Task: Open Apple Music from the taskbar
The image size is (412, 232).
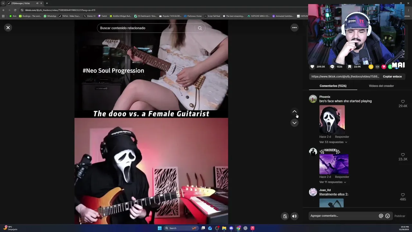Action: tap(252, 228)
